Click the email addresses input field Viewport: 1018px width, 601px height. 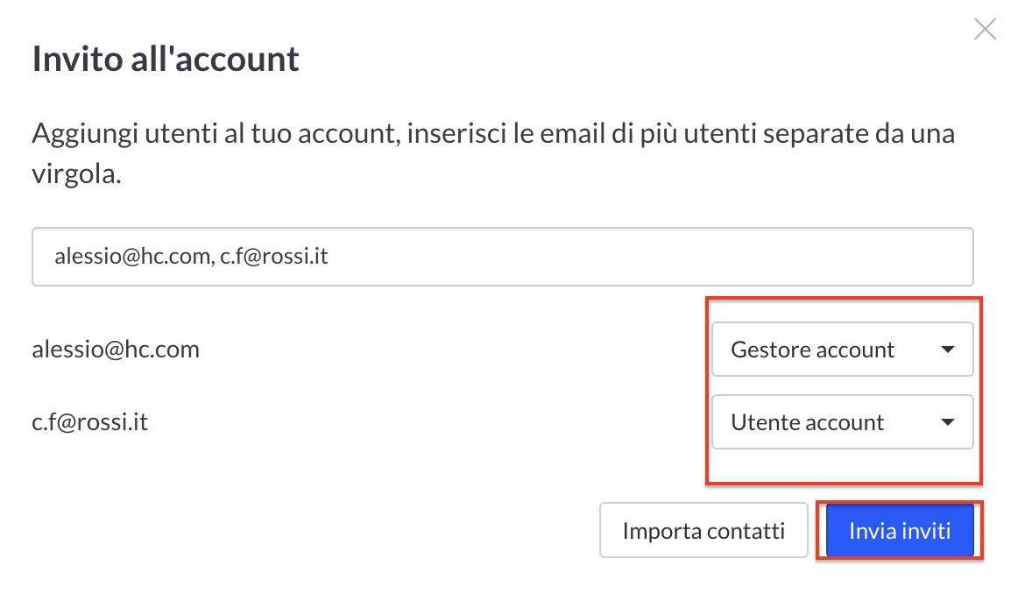(x=502, y=258)
